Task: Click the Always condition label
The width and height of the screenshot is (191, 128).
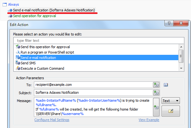Action: click(x=13, y=4)
